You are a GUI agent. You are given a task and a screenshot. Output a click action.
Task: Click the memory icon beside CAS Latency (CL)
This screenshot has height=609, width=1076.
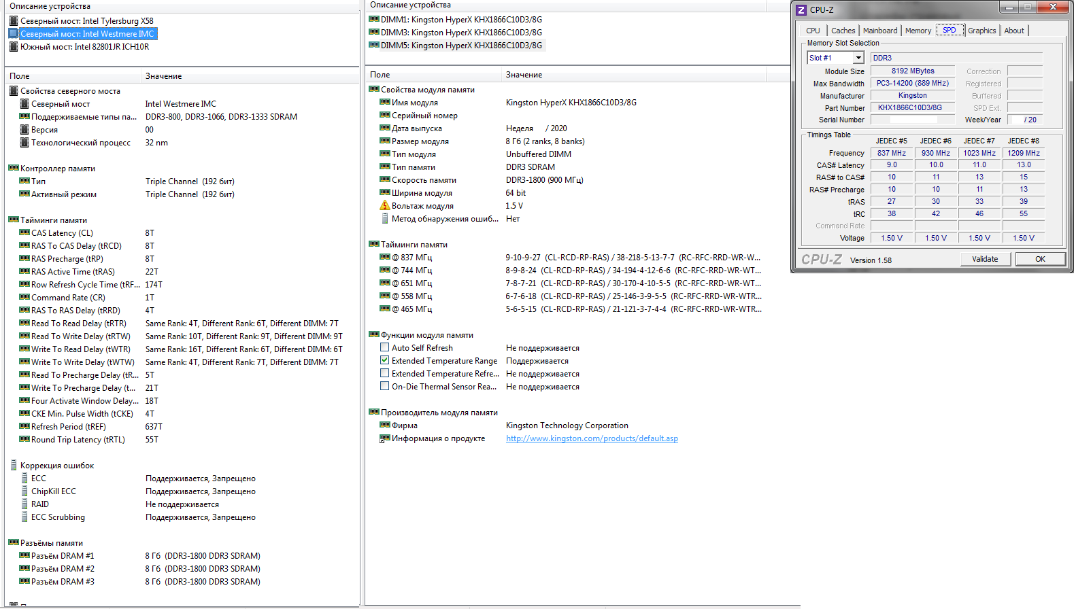[24, 233]
